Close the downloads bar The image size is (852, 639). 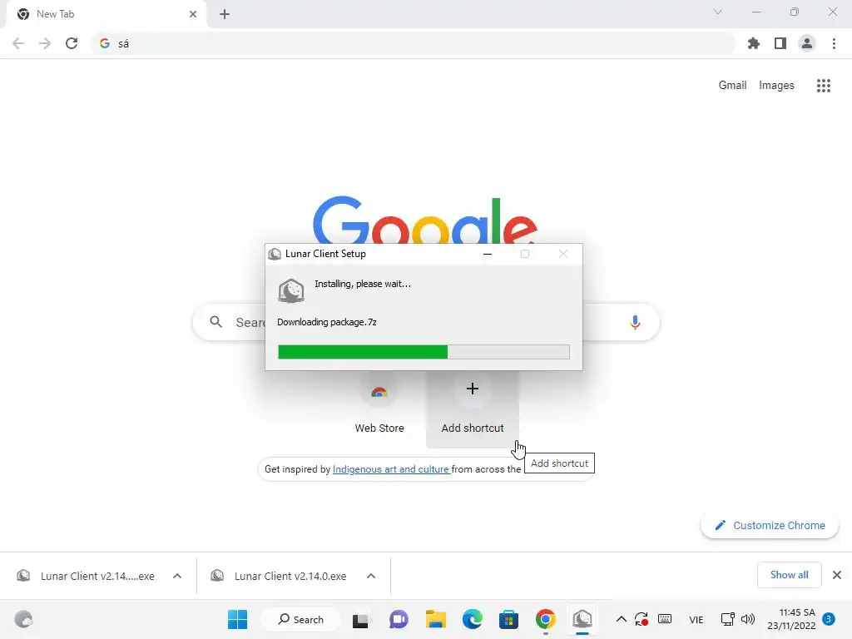[837, 575]
